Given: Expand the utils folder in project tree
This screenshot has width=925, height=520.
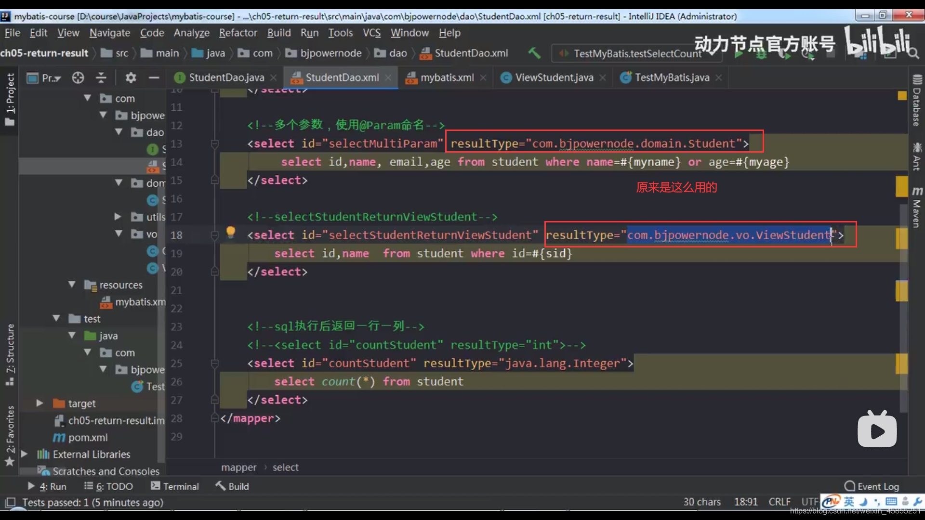Looking at the screenshot, I should [118, 217].
